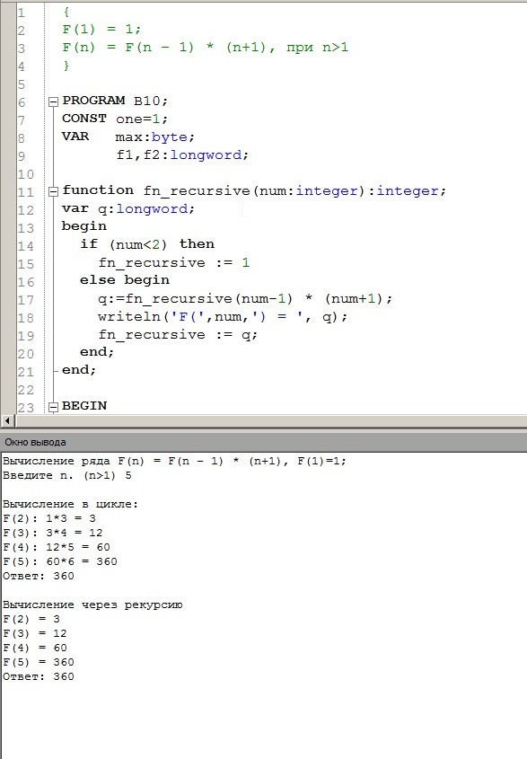The image size is (527, 759).
Task: Click the last 'Ответ: 360' output line
Action: pyautogui.click(x=39, y=676)
